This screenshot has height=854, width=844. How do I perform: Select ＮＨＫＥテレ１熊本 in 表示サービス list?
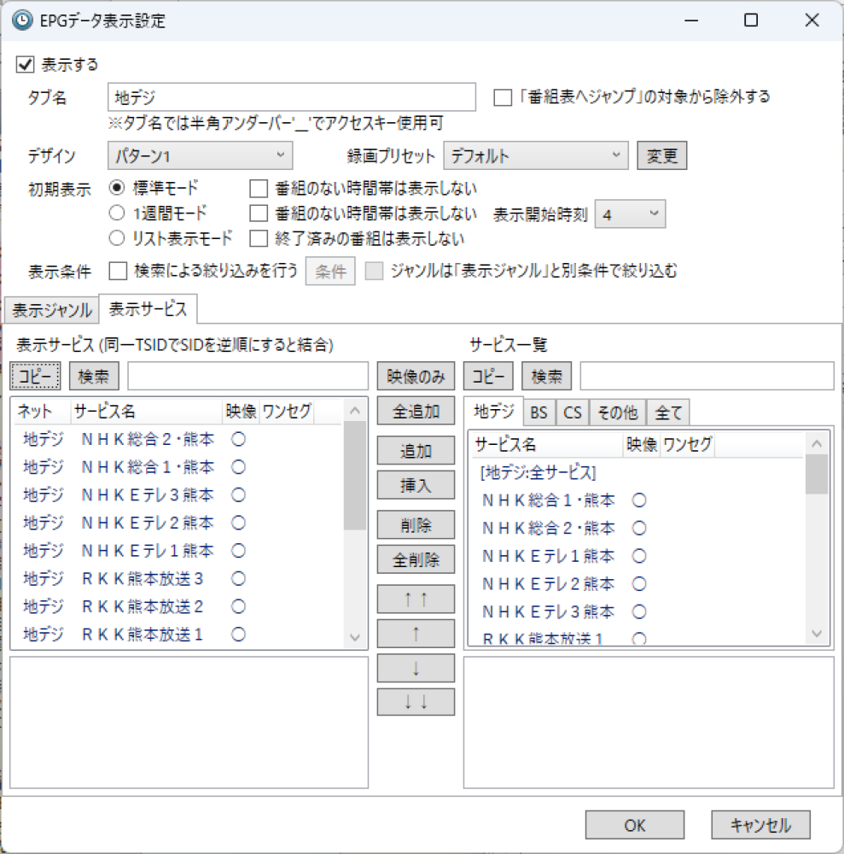pyautogui.click(x=178, y=551)
